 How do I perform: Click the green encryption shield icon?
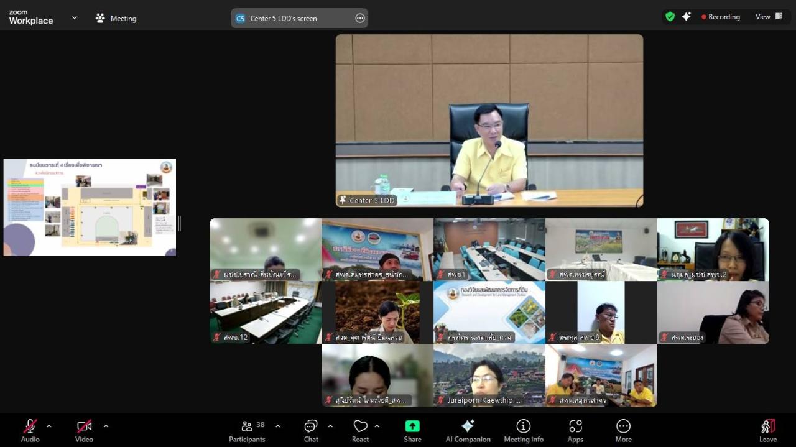670,17
